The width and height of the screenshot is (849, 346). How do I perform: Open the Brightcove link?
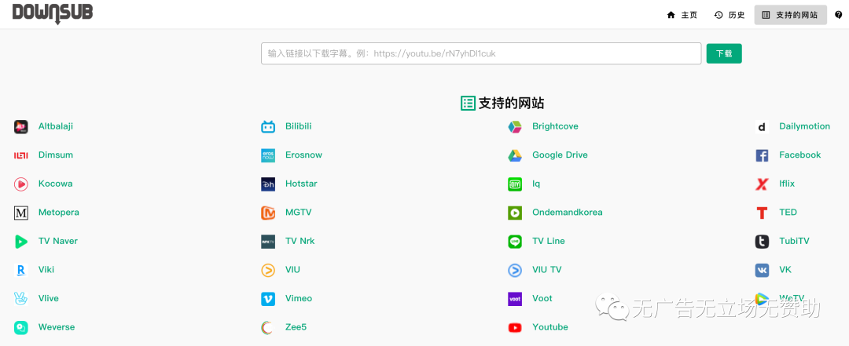(555, 126)
